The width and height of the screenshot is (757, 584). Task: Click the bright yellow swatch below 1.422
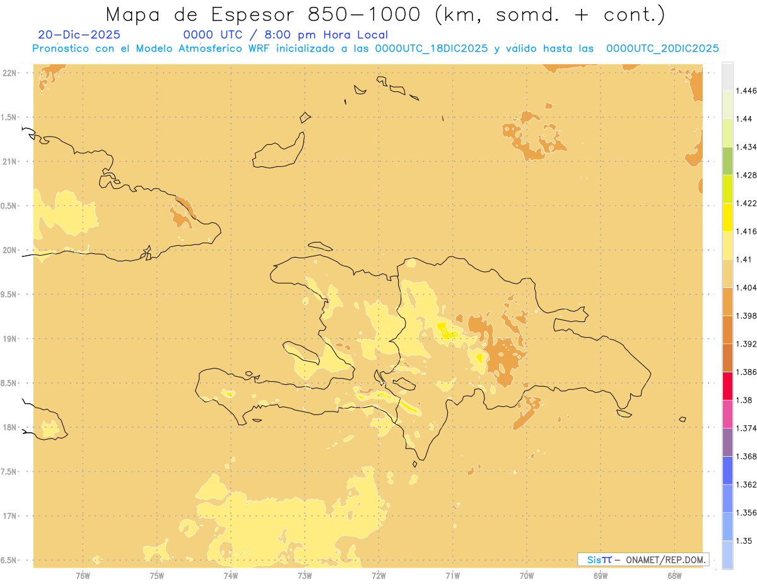click(727, 217)
